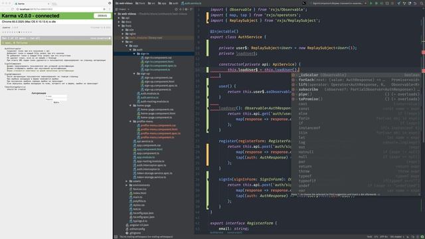Select forEach autocomplete suggestion
Image resolution: width=425 pixels, height=239 pixels.
356,80
